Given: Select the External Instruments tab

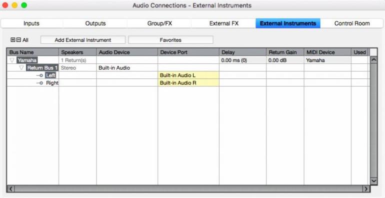Looking at the screenshot, I should pos(288,23).
